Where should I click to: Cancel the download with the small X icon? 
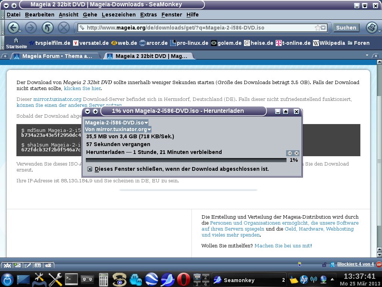tap(297, 153)
